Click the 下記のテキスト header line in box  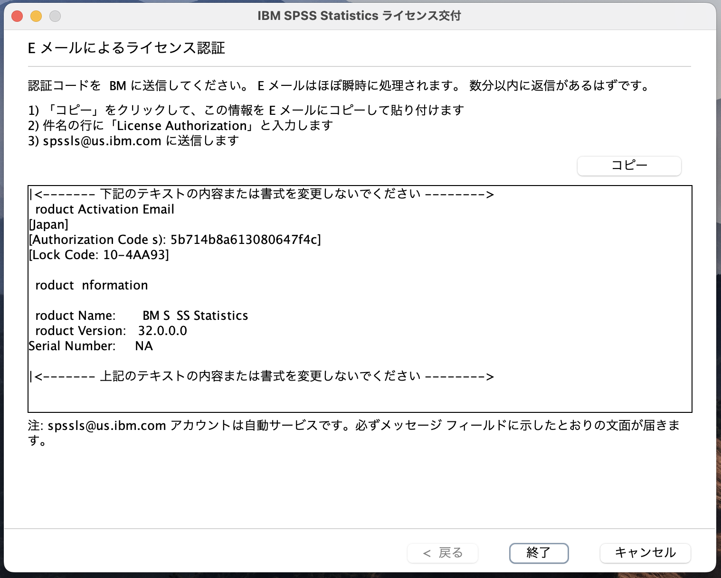coord(262,194)
